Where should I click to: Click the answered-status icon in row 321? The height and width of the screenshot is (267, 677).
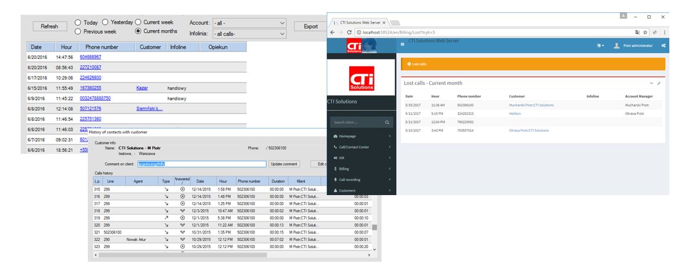(182, 232)
